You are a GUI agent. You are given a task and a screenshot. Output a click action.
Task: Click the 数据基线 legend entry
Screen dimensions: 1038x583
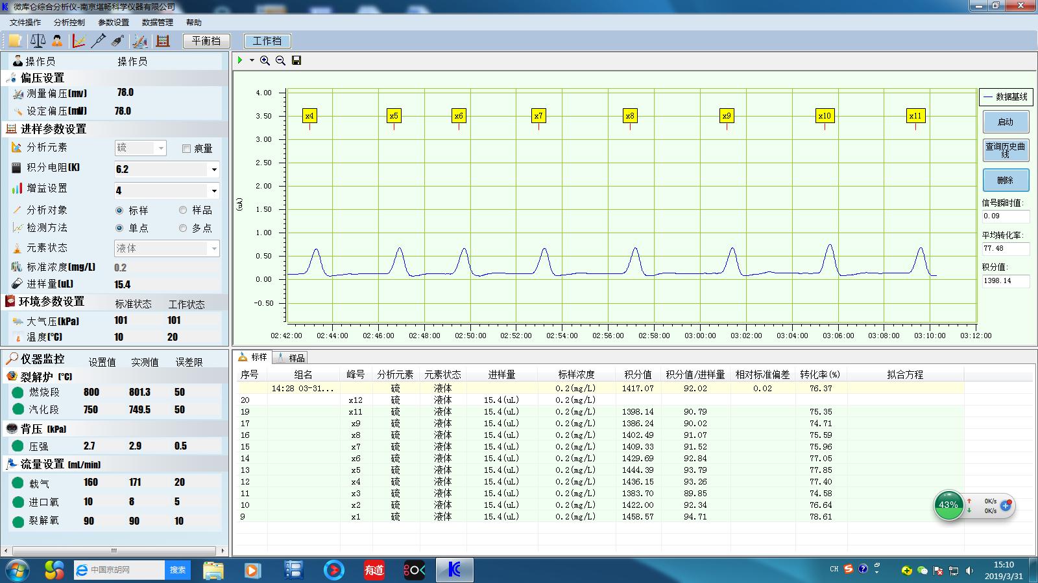[x=1005, y=97]
